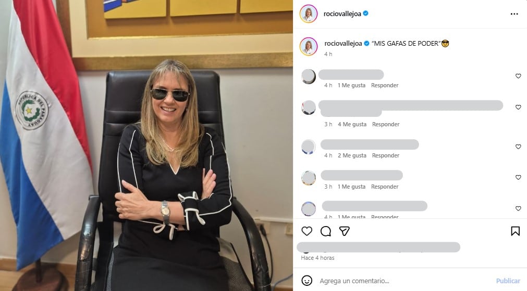Like the third comment with 2 Me gusta
The height and width of the screenshot is (291, 527).
coord(518,147)
